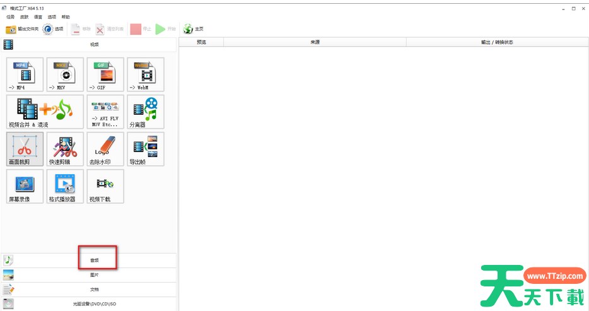Open the 选项 menu in menu bar
Viewport: 589px width, 311px height.
[x=52, y=17]
